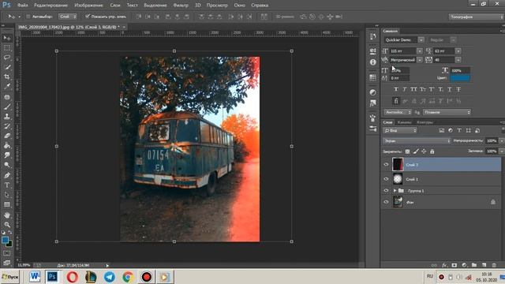Image resolution: width=505 pixels, height=284 pixels.
Task: Select the Eyedropper tool
Action: (7, 86)
